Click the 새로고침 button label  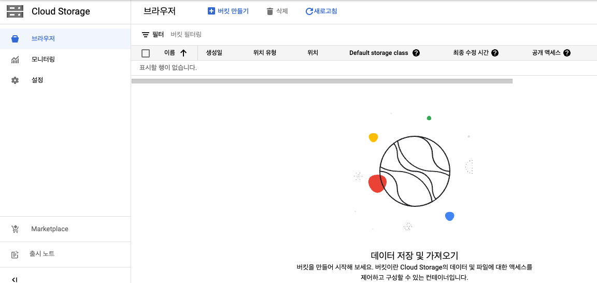(x=325, y=11)
